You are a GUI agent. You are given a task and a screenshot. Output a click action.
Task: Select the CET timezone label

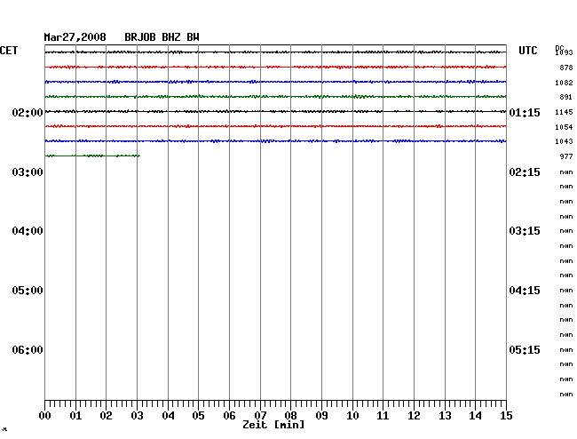tap(9, 51)
